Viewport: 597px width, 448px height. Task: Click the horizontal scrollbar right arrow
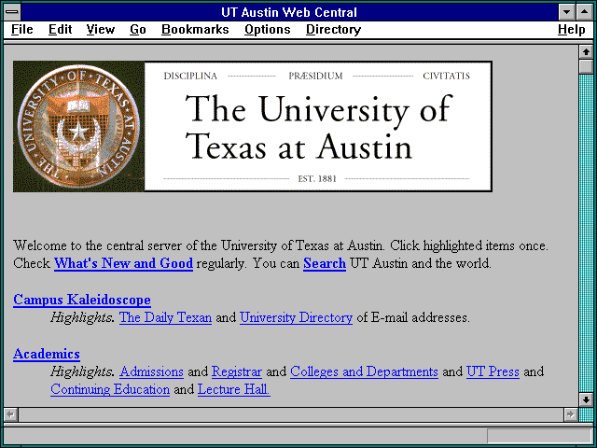click(x=570, y=414)
